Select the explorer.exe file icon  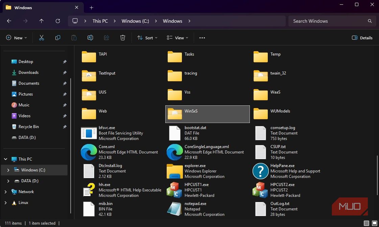(x=174, y=171)
